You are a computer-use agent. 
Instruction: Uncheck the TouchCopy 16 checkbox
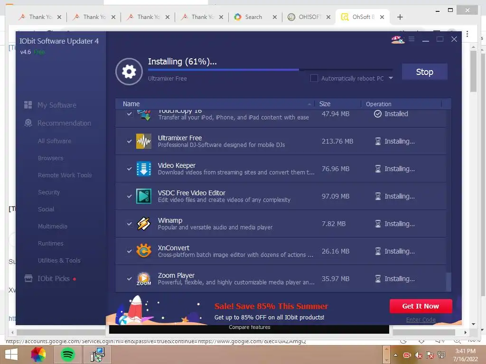tap(130, 114)
